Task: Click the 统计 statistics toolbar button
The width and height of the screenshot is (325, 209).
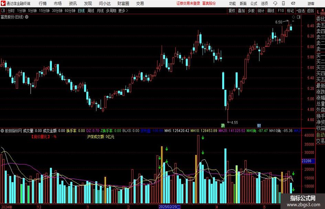Action: pyautogui.click(x=261, y=11)
